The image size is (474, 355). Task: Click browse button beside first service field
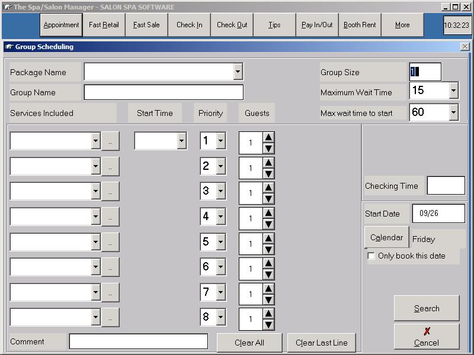click(110, 141)
